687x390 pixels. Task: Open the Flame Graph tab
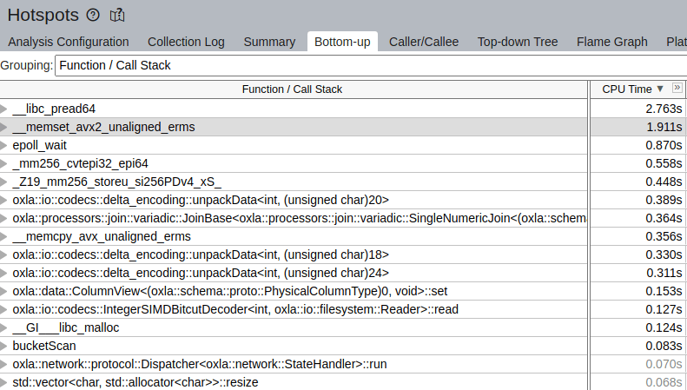pos(611,42)
